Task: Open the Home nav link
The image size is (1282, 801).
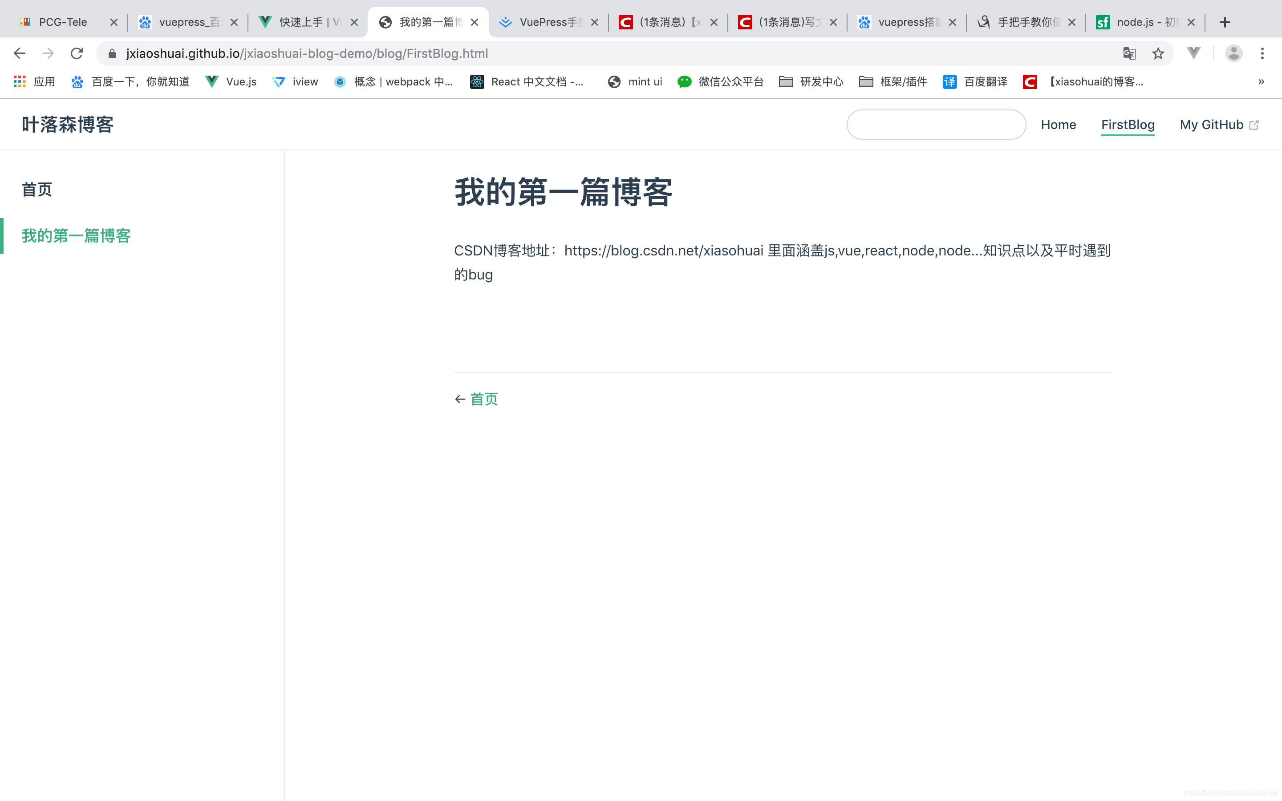Action: tap(1059, 125)
